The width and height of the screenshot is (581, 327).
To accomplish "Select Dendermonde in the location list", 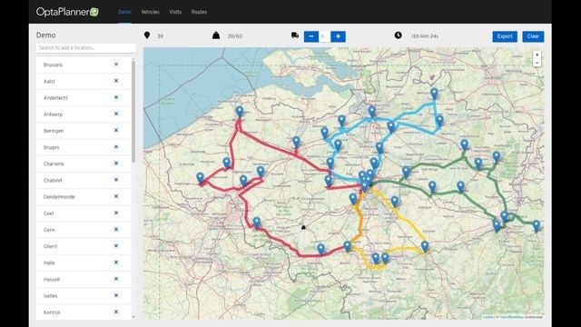I will [84, 196].
